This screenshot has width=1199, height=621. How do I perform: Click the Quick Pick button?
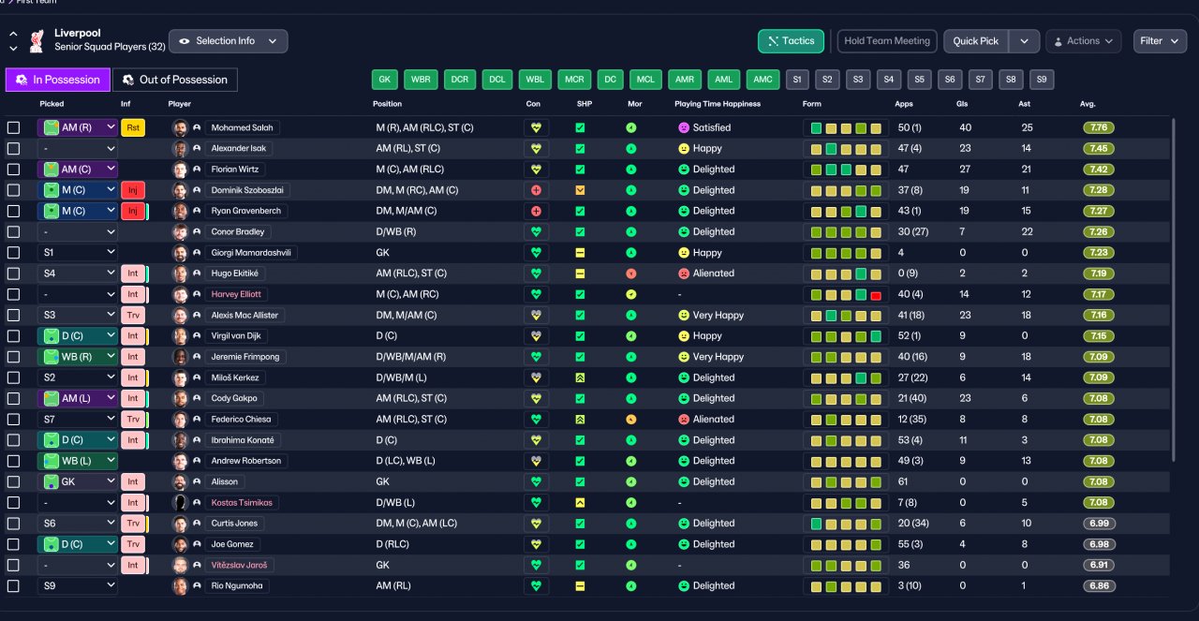pos(976,41)
